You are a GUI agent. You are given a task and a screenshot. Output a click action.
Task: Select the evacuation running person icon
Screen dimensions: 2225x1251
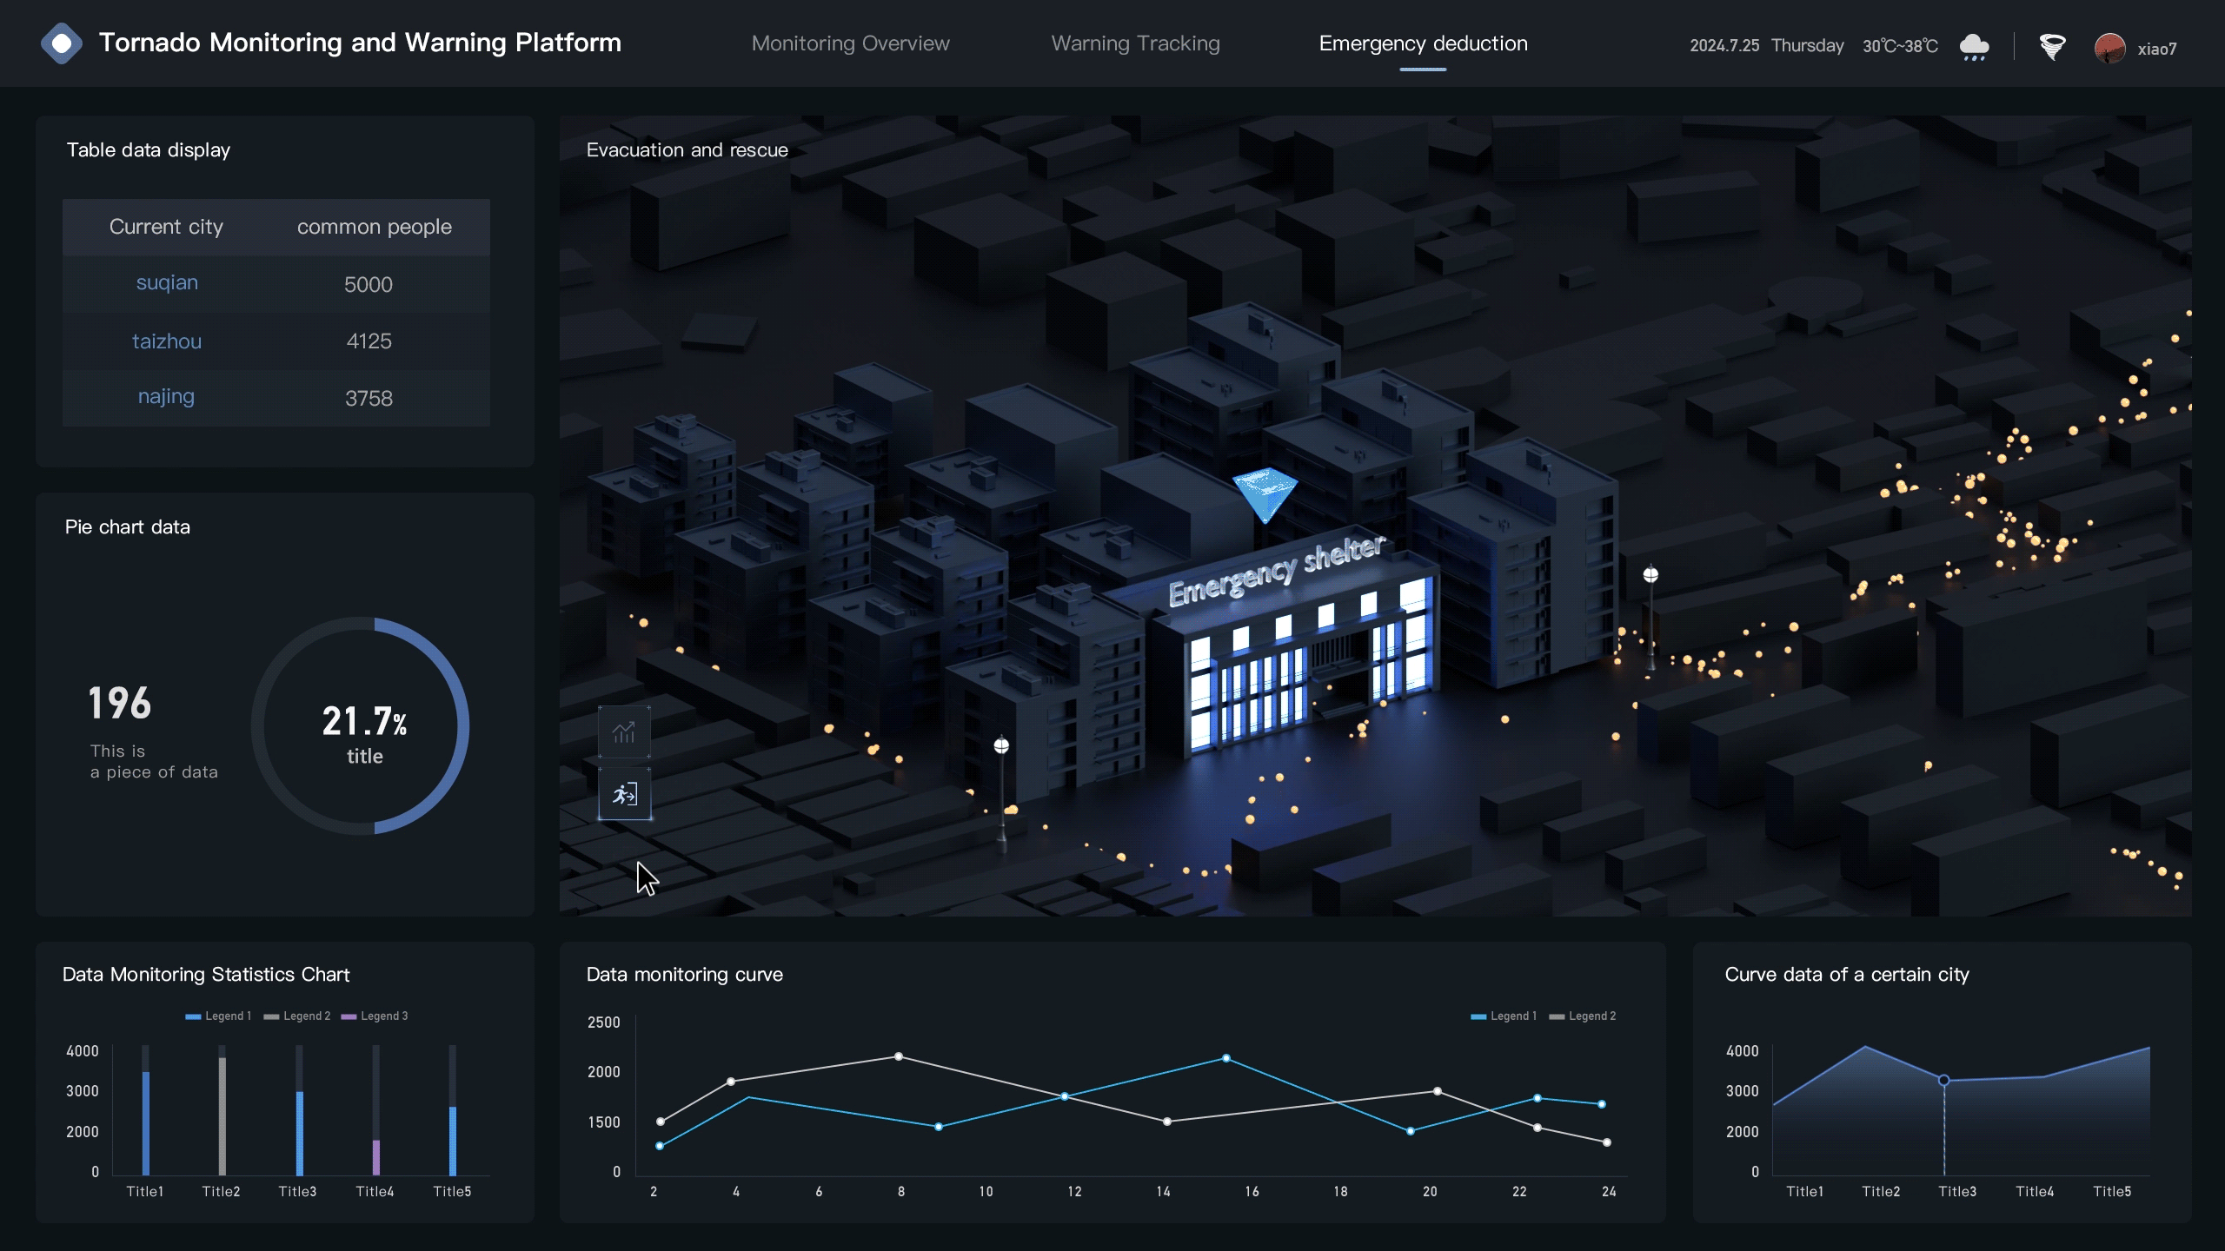624,793
